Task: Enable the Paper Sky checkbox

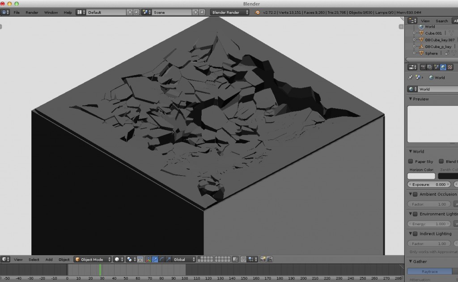Action: pyautogui.click(x=410, y=161)
